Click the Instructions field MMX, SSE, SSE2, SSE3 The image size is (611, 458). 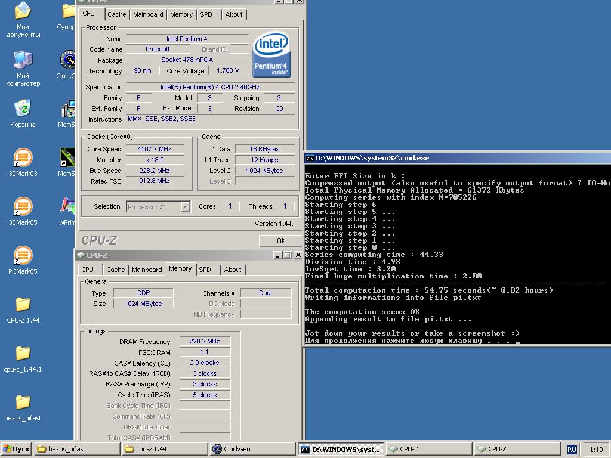click(211, 119)
